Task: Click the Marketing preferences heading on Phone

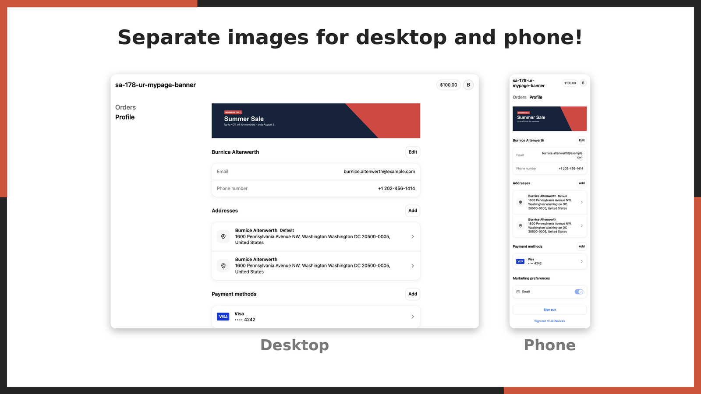Action: (531, 278)
